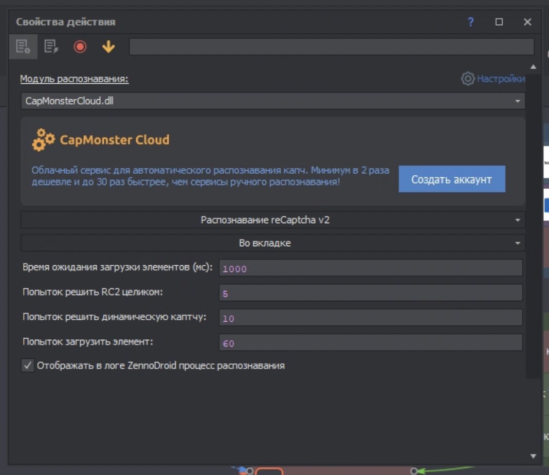
Task: Focus the dynamic captcha attempts field
Action: [x=371, y=318]
